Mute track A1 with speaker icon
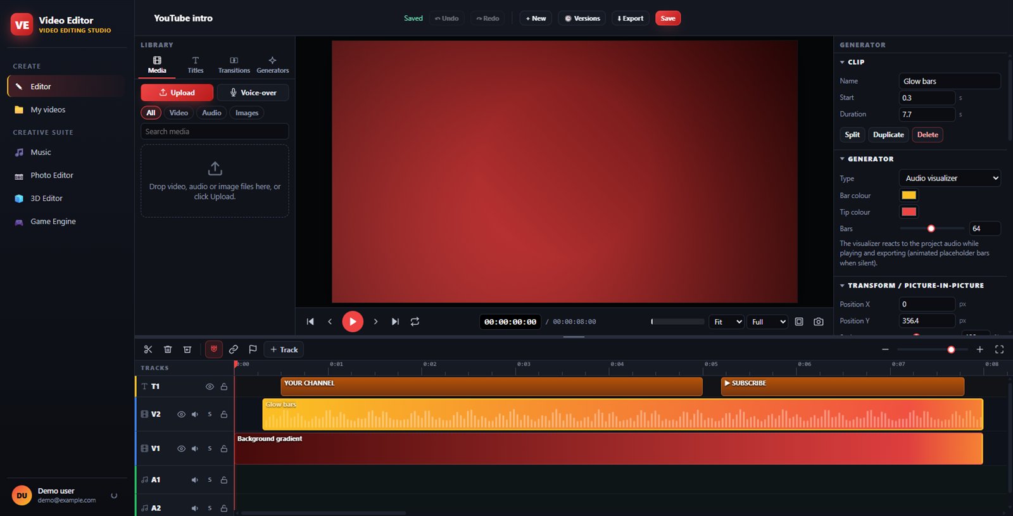This screenshot has height=516, width=1013. tap(194, 480)
